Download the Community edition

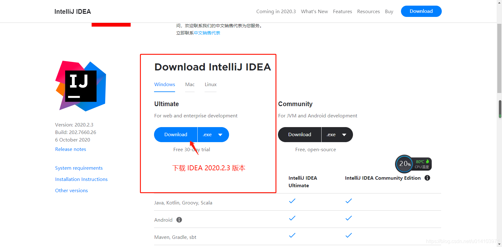300,135
